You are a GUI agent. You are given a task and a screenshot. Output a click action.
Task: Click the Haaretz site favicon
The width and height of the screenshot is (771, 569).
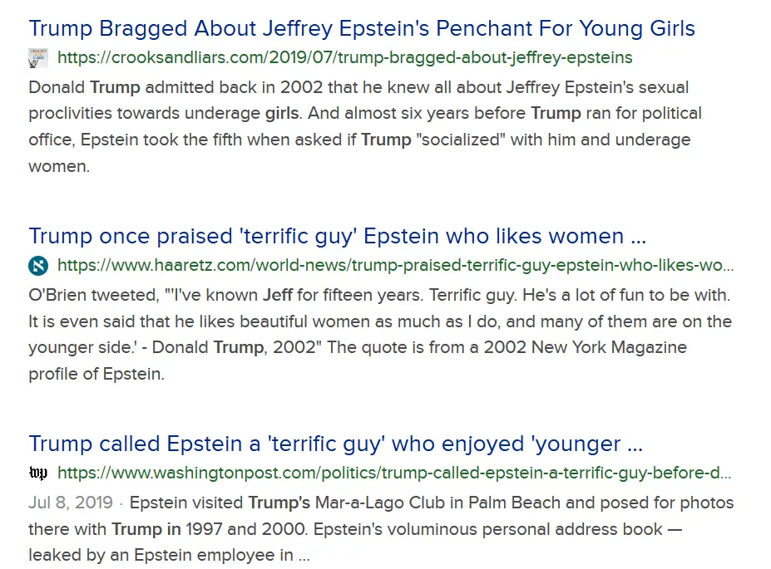tap(38, 266)
